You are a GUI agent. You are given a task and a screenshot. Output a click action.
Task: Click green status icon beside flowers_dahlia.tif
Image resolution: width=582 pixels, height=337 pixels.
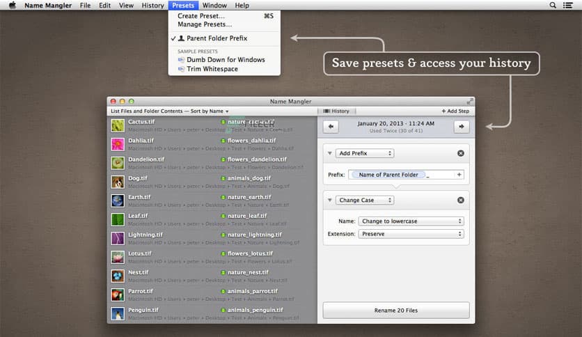[x=223, y=141]
